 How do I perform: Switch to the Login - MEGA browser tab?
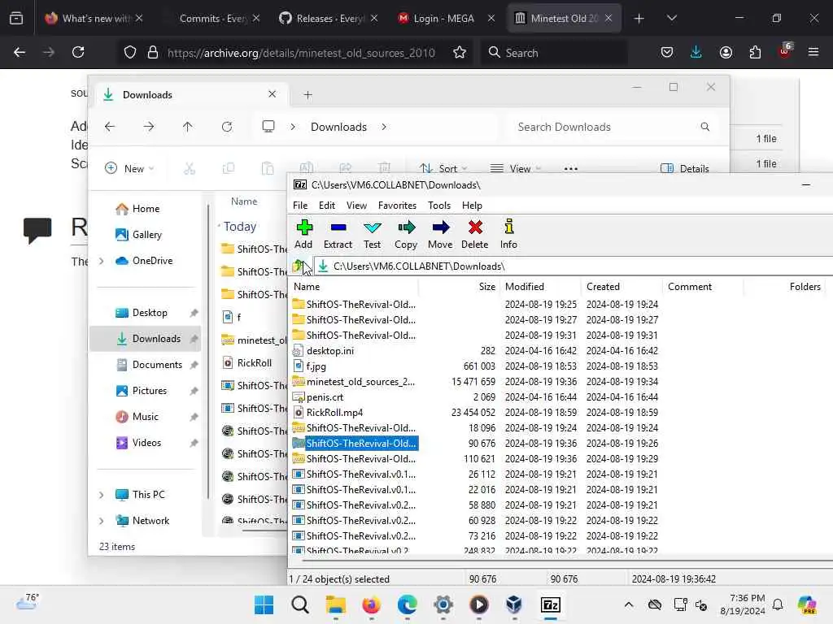point(444,19)
